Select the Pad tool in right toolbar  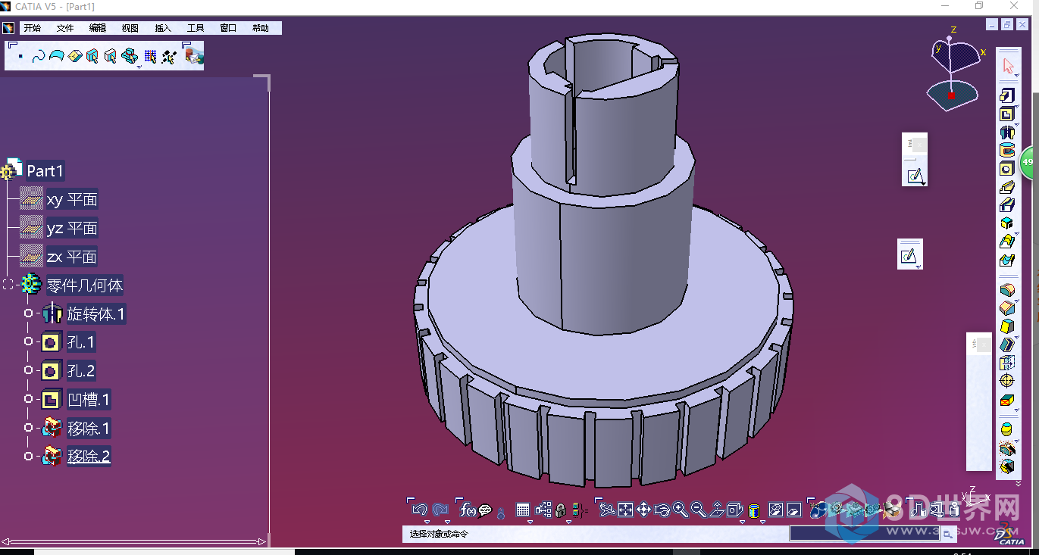click(1006, 95)
